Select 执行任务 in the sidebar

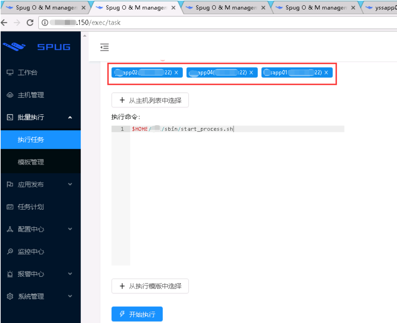pos(41,140)
